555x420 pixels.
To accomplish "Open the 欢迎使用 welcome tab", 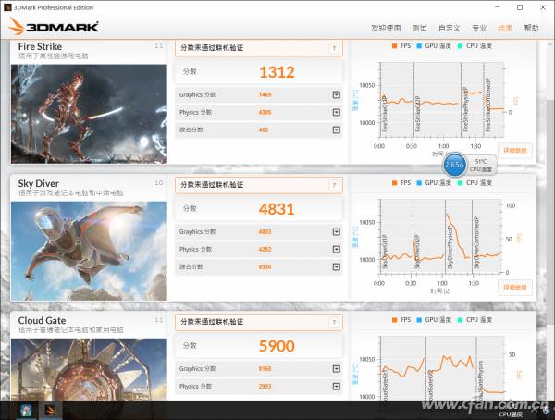I will pyautogui.click(x=386, y=28).
